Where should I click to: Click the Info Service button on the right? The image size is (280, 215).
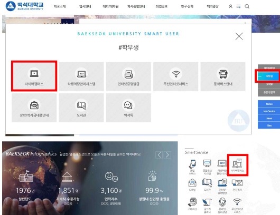pyautogui.click(x=269, y=111)
